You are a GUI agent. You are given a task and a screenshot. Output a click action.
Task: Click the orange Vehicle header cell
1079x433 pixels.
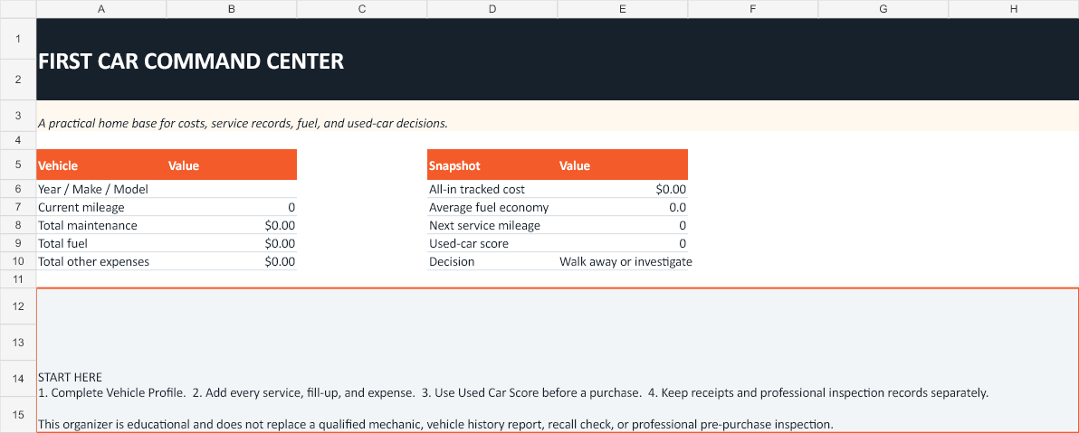[x=101, y=165]
